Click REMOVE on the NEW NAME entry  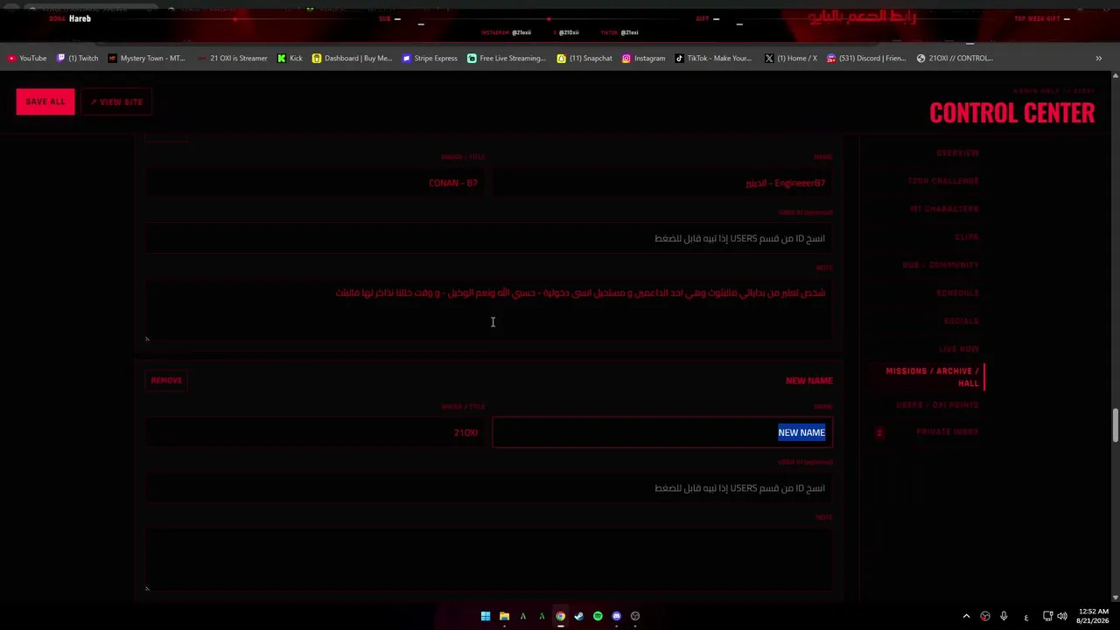166,381
